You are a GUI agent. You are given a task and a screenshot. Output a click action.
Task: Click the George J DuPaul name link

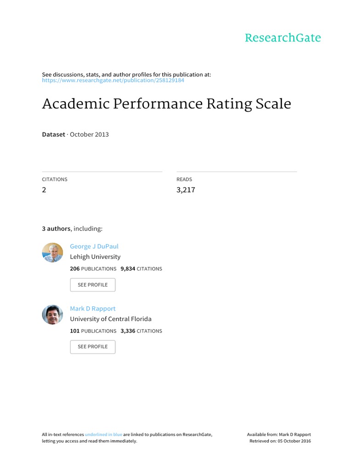point(94,246)
